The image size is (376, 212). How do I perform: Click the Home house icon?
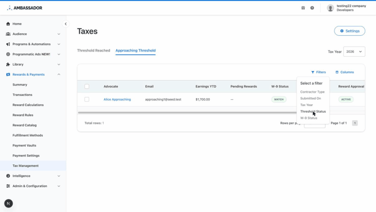pyautogui.click(x=8, y=24)
